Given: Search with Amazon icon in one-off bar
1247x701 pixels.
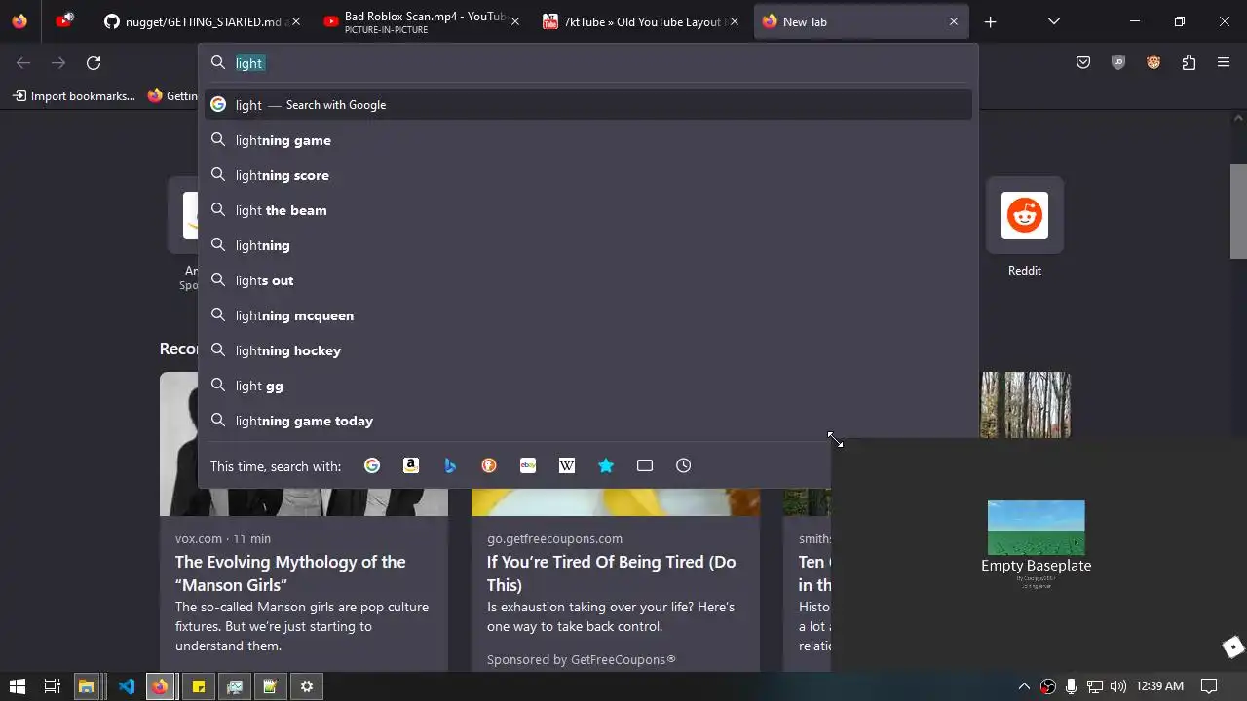Looking at the screenshot, I should click(411, 465).
